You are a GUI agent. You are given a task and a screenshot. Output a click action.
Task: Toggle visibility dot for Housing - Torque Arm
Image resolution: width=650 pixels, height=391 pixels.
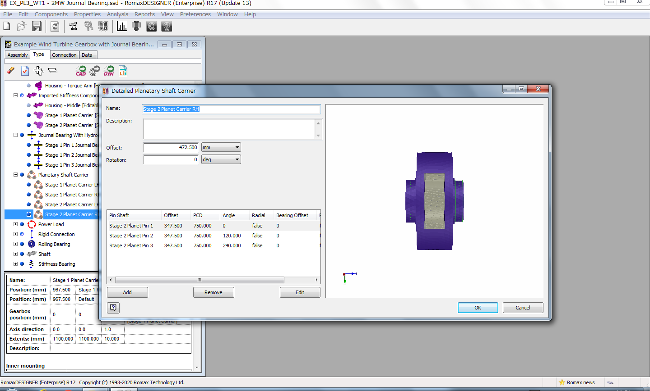[29, 86]
